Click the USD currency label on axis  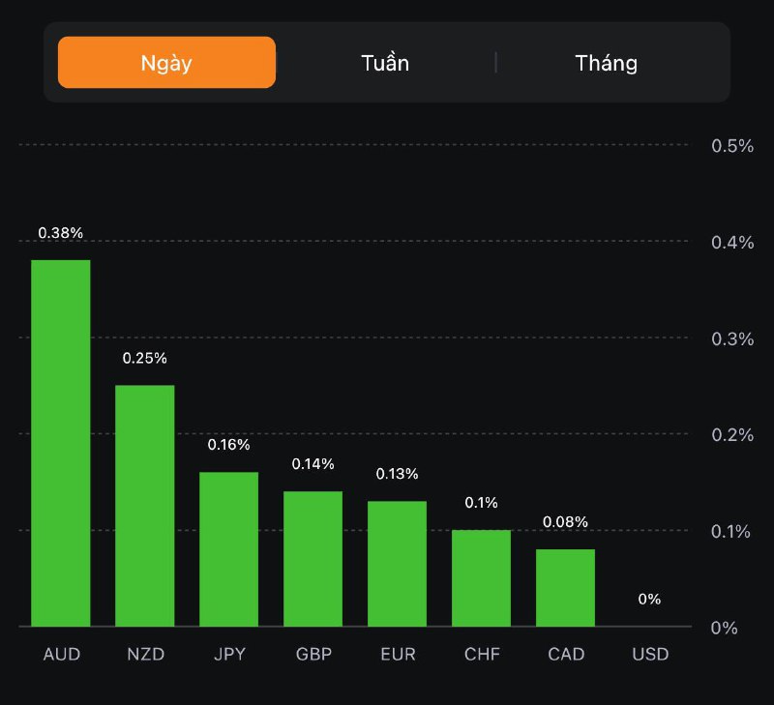click(x=650, y=655)
